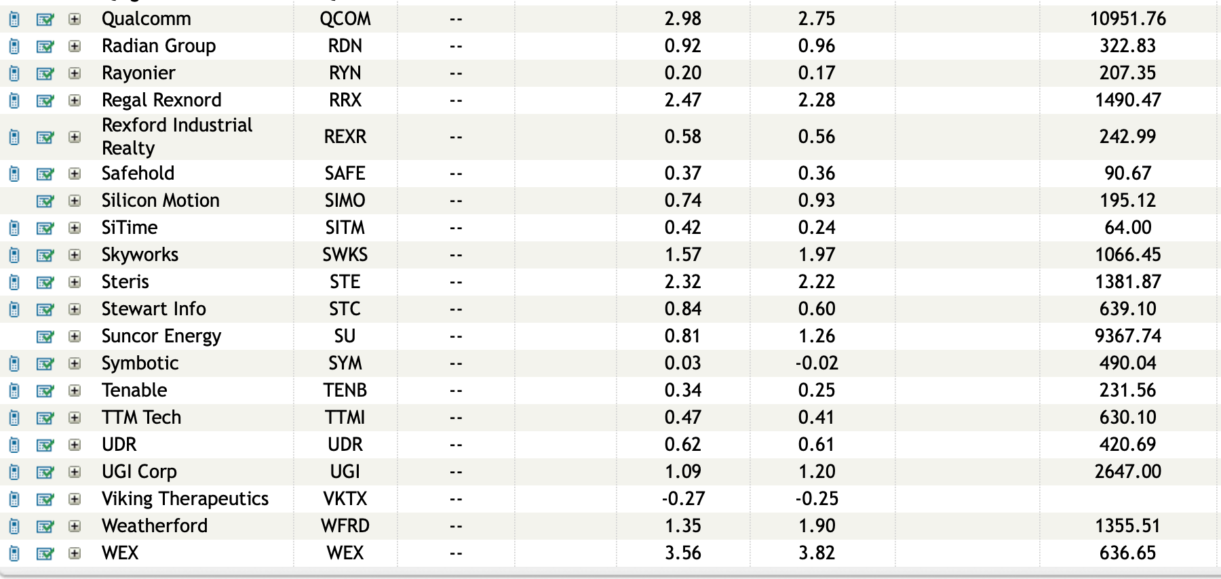Image resolution: width=1221 pixels, height=579 pixels.
Task: Click the UDR ticker symbol cell
Action: tap(345, 445)
